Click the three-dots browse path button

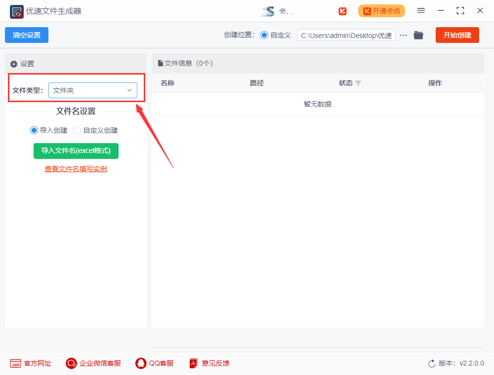(403, 35)
